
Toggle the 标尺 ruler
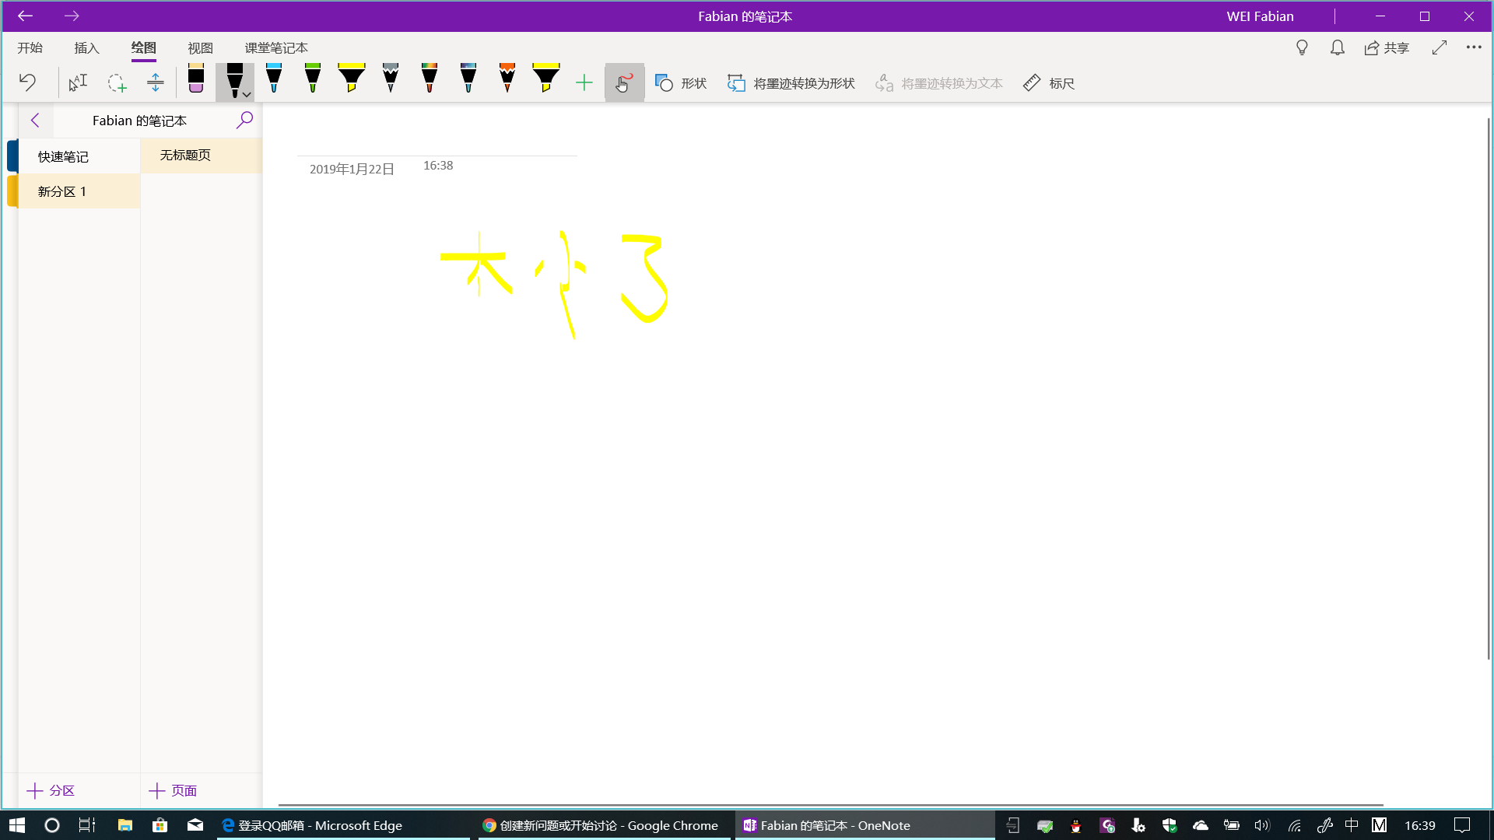pos(1048,82)
